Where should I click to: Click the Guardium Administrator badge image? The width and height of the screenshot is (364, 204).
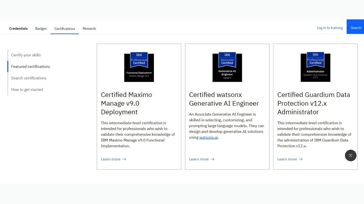point(315,67)
